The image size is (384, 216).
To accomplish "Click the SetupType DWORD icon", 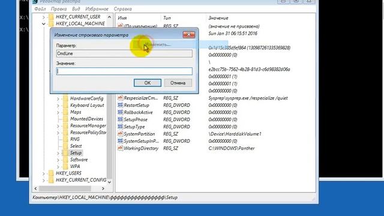I will click(x=120, y=127).
